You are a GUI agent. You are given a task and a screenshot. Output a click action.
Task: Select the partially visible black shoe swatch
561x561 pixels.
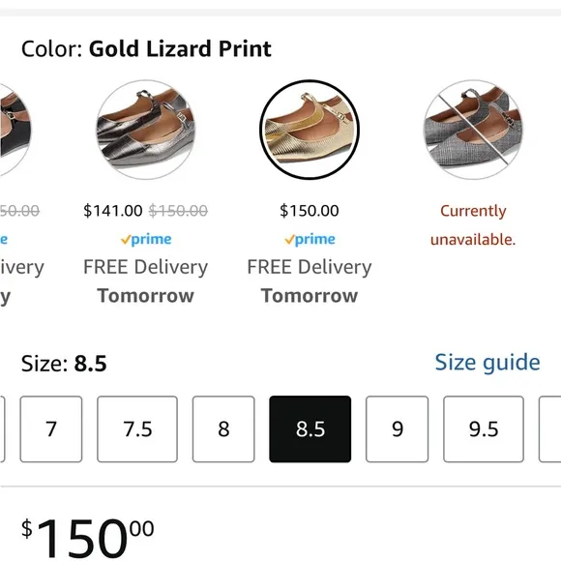point(15,130)
